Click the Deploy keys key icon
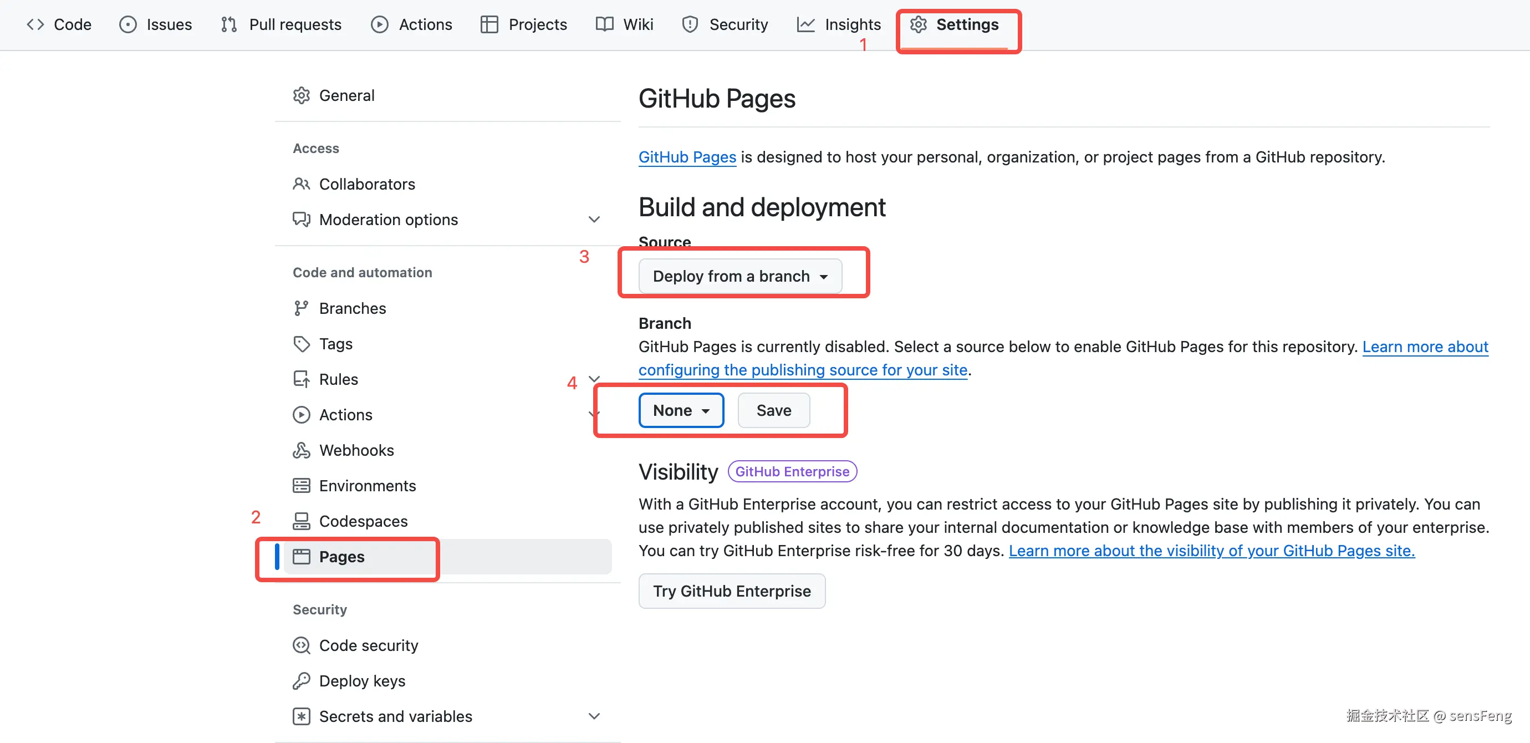This screenshot has width=1530, height=743. coord(301,681)
